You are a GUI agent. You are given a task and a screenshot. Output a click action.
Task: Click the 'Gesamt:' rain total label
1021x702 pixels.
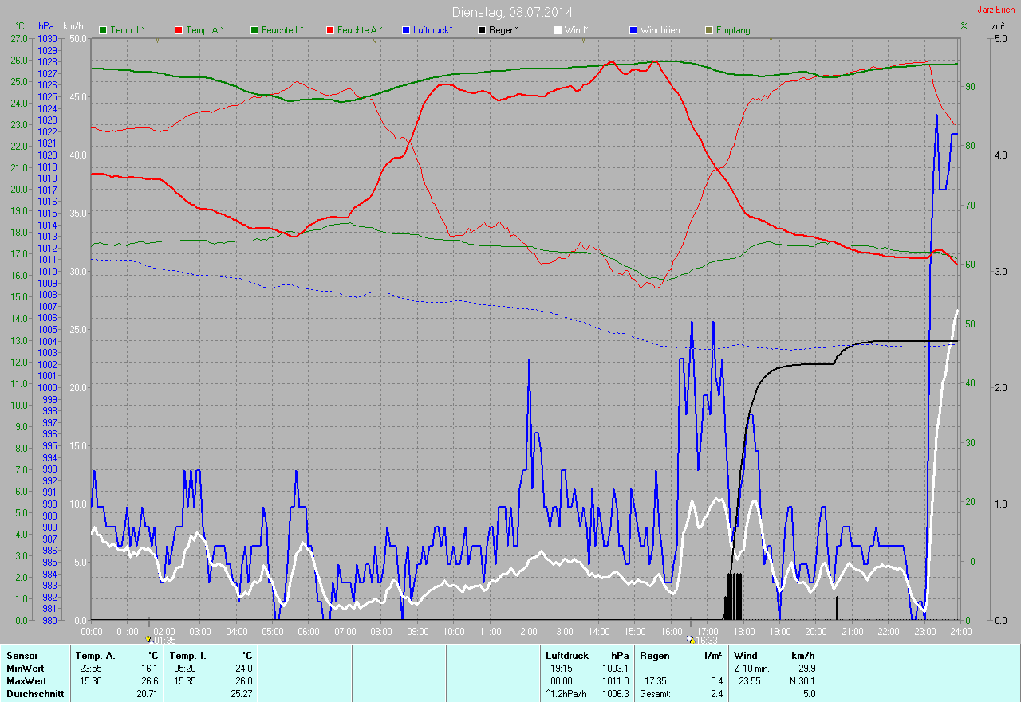[655, 694]
